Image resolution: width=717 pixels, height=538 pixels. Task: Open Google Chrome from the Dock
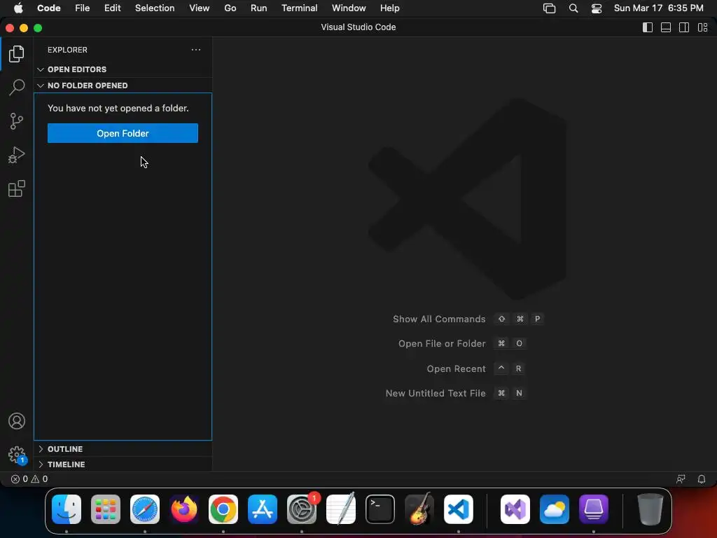tap(223, 509)
